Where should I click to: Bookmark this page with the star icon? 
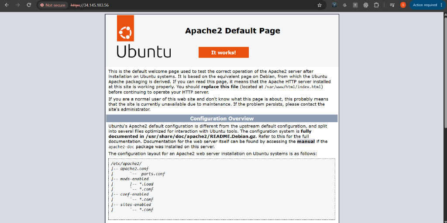pyautogui.click(x=320, y=5)
